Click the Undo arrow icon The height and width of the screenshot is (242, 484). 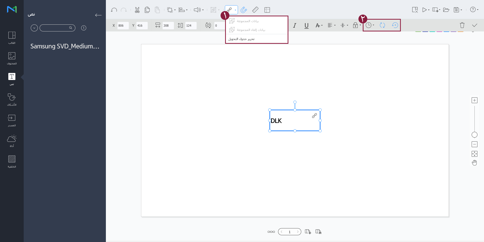114,10
